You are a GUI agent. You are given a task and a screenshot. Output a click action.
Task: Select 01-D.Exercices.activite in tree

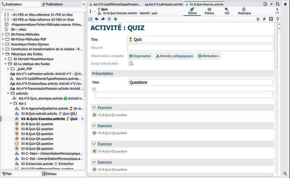coord(37,164)
